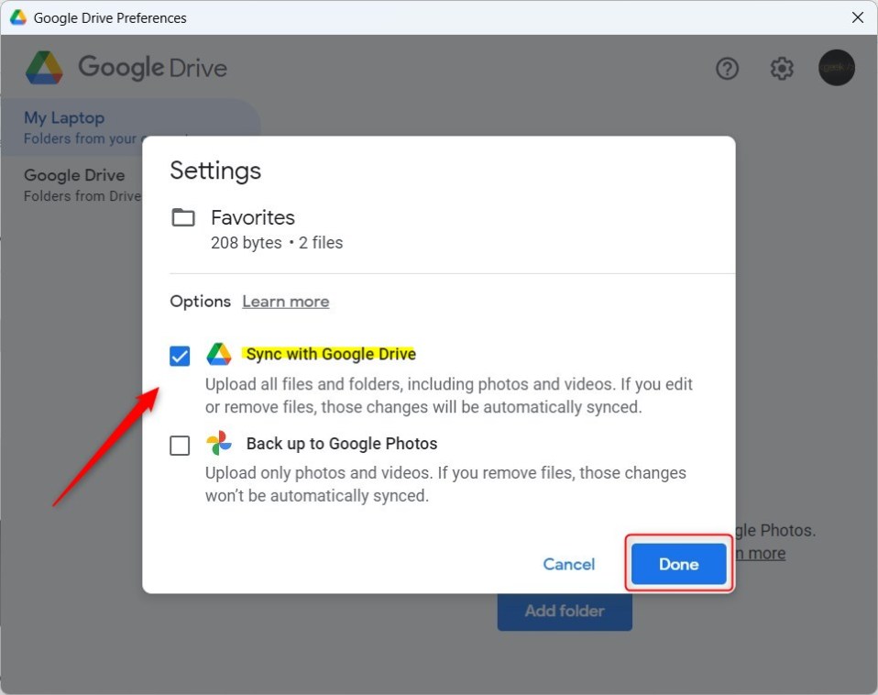Click the Google Photos pinwheel icon
The image size is (878, 695).
(x=219, y=444)
